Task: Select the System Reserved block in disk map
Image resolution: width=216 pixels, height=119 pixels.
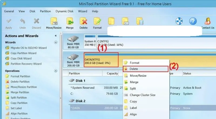Action: tap(90, 42)
